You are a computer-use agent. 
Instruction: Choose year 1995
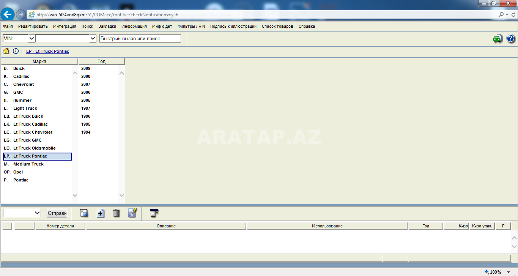tap(86, 124)
